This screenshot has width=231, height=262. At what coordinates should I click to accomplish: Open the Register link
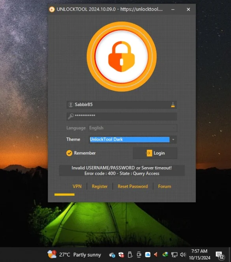(x=100, y=187)
